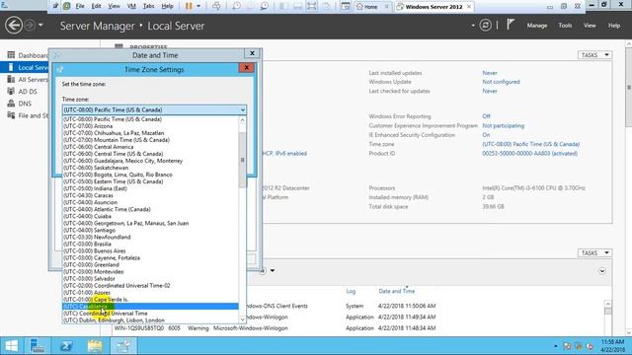The height and width of the screenshot is (355, 632).
Task: Select Dashboard in the sidebar
Action: point(28,55)
